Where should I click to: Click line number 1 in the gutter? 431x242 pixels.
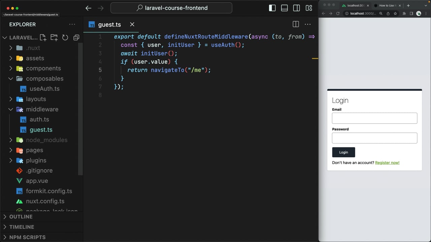[100, 37]
